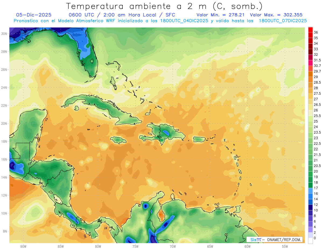Screen dimensions: 323x250
Task: Click the longitude label '80W'
Action: tap(98, 246)
